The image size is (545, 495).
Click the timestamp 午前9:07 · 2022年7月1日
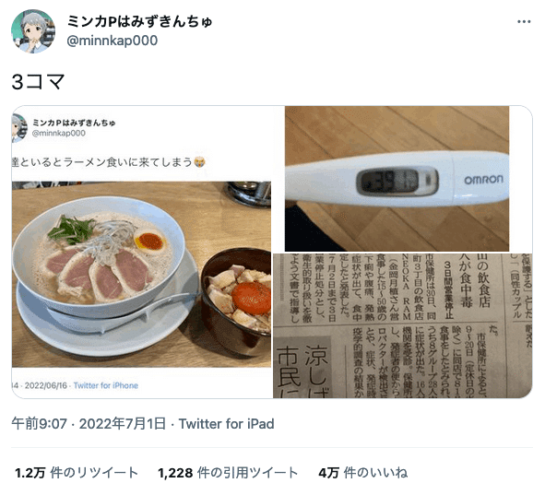click(89, 424)
